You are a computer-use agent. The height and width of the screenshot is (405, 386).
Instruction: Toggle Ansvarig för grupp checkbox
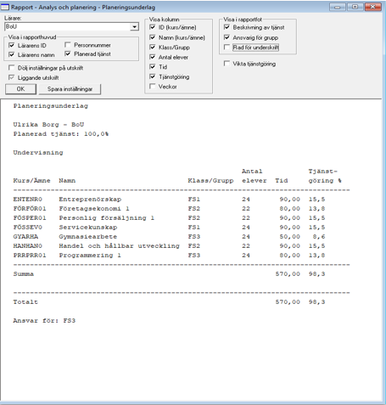point(227,37)
